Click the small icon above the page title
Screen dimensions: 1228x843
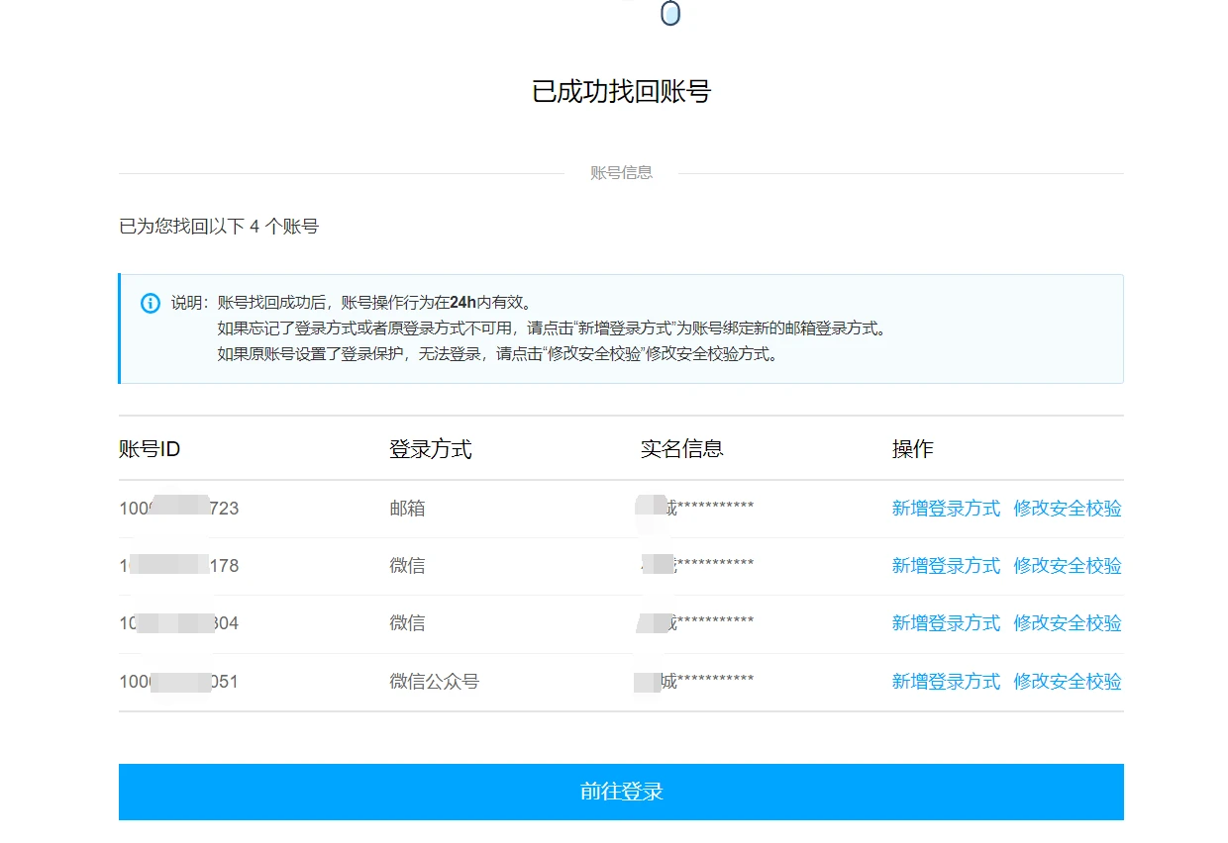pyautogui.click(x=670, y=14)
